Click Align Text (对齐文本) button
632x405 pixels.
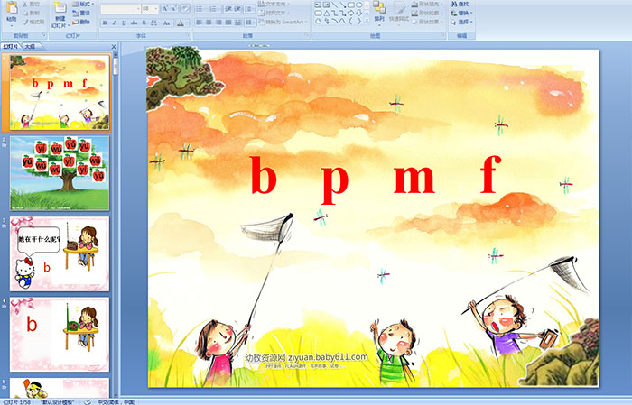[x=274, y=13]
